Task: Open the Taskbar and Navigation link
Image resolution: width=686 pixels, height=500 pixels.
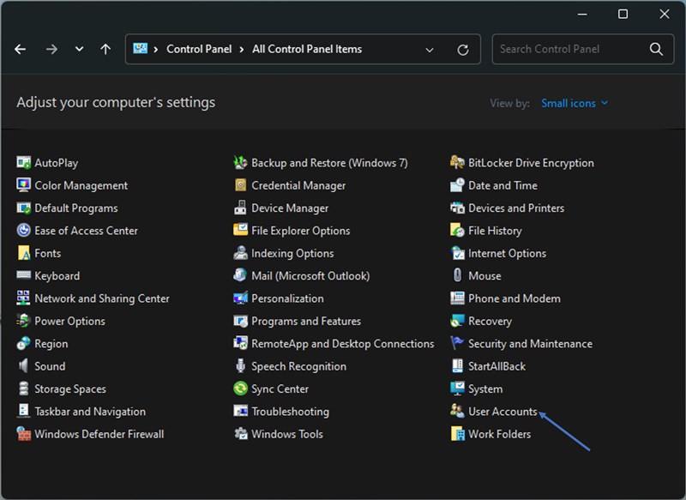Action: point(90,412)
